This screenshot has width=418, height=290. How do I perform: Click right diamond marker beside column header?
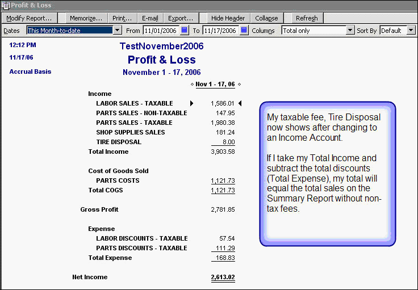(239, 85)
